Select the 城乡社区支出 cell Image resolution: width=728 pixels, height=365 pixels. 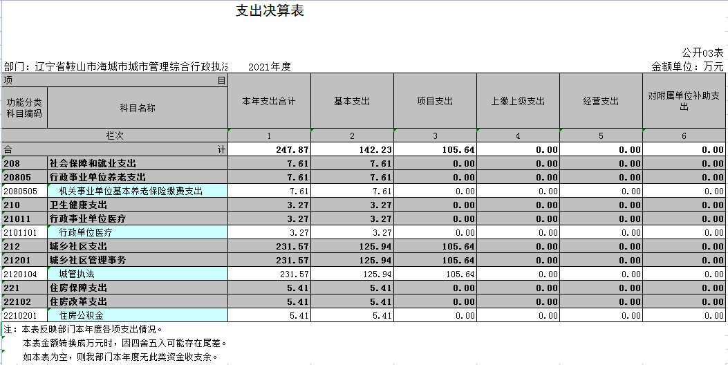(138, 246)
